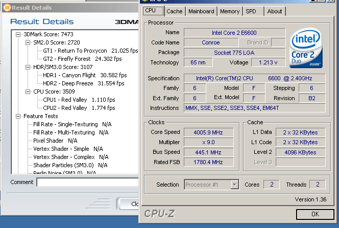
Task: Click the Technology value 65 nm
Action: [198, 62]
